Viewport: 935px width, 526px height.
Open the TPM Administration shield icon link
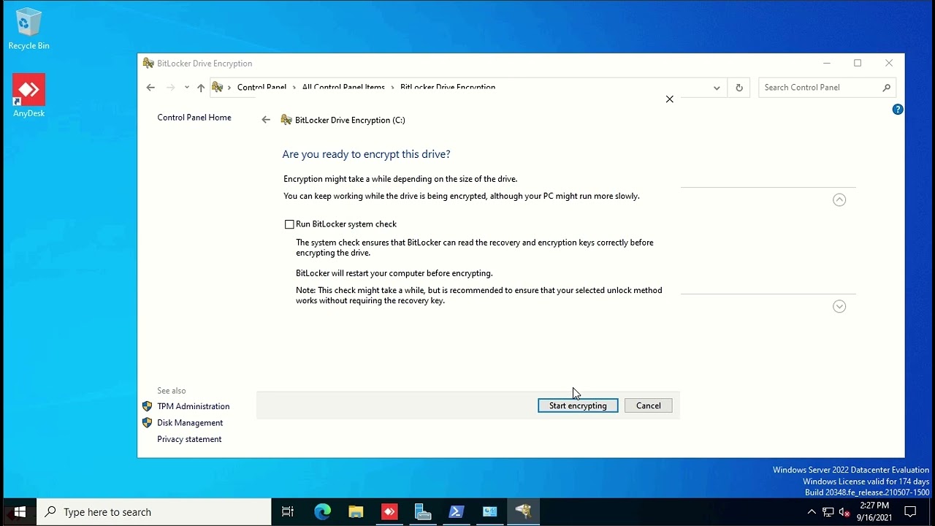(x=148, y=406)
